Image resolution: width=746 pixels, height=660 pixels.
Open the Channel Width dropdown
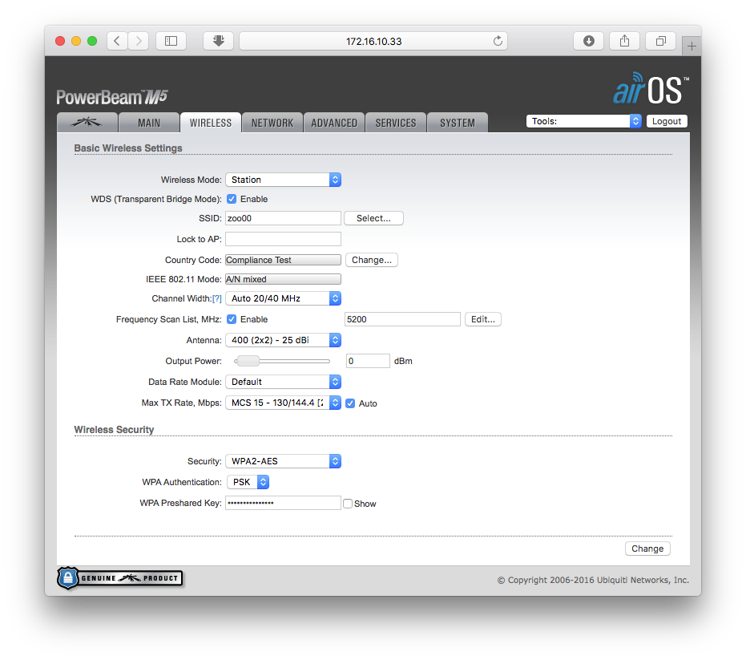click(x=283, y=298)
